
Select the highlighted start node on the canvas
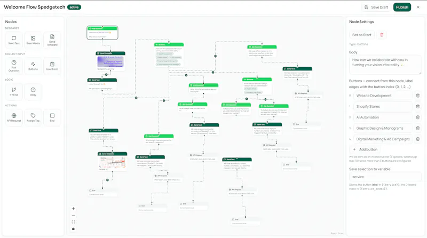pos(102,33)
